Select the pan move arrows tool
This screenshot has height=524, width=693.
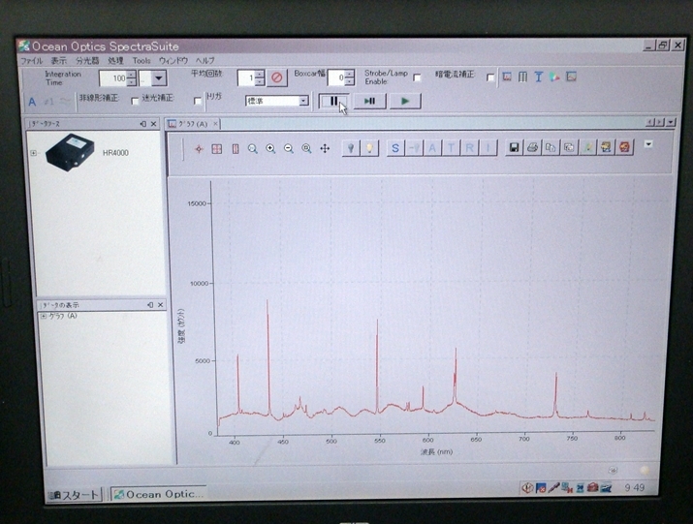[x=325, y=149]
